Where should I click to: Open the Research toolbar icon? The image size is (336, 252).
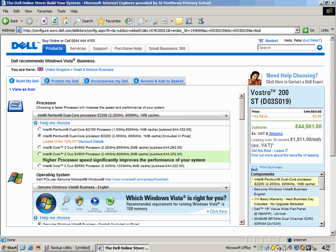pyautogui.click(x=189, y=21)
